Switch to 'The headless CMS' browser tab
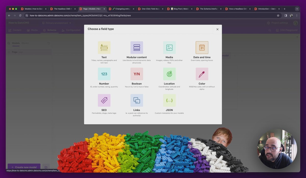 (63, 9)
